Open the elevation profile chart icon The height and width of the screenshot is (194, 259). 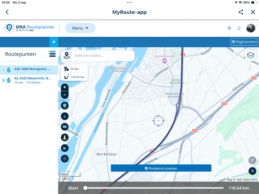coord(65,148)
